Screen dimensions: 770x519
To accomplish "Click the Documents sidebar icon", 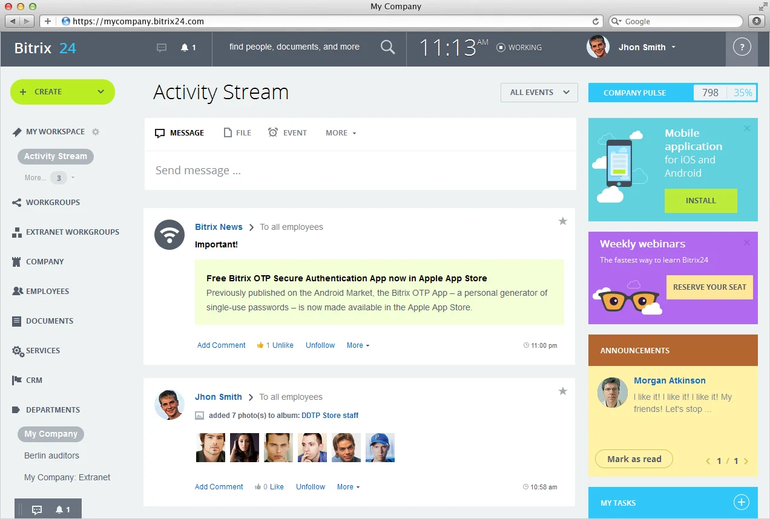I will tap(17, 321).
